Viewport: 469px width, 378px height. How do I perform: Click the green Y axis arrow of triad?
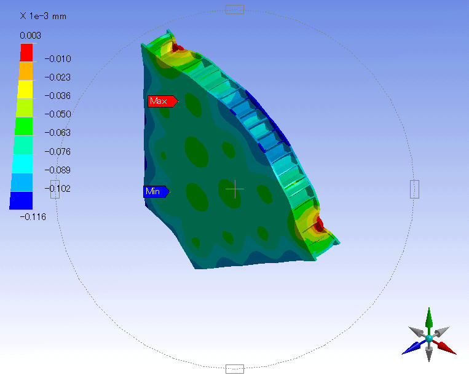[x=429, y=318]
